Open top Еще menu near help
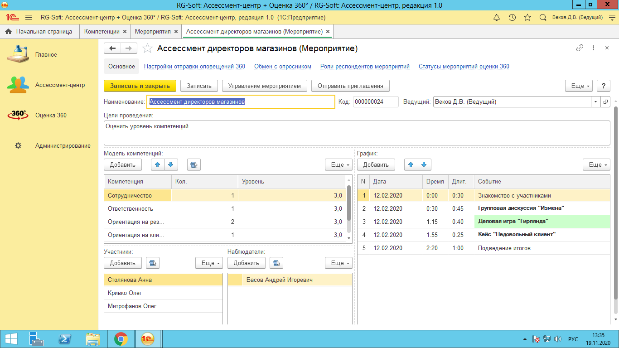 [579, 86]
